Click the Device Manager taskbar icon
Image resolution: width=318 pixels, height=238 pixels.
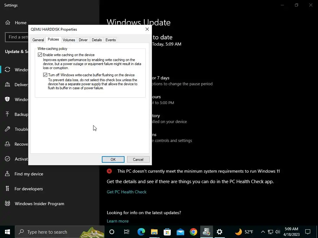coord(207,232)
